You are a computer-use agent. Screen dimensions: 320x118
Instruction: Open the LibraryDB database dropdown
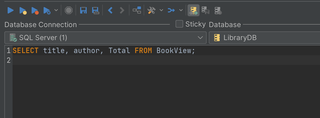pos(264,38)
